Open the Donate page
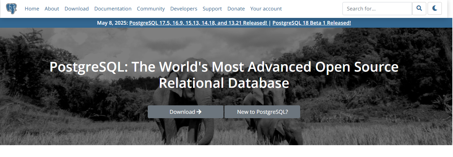The height and width of the screenshot is (157, 453). [x=236, y=9]
